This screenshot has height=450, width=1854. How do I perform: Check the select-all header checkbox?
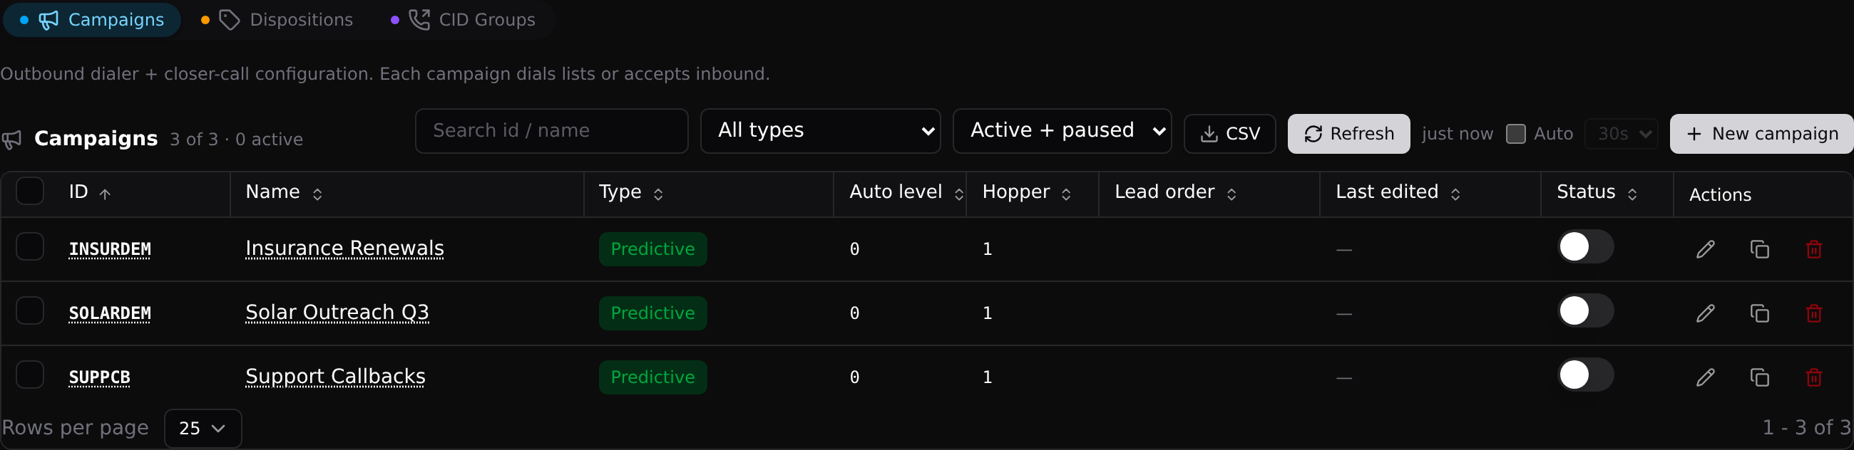pyautogui.click(x=29, y=192)
